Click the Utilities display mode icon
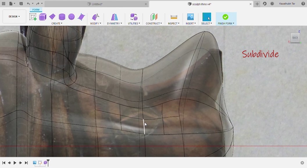The height and width of the screenshot is (168, 307). tap(134, 17)
